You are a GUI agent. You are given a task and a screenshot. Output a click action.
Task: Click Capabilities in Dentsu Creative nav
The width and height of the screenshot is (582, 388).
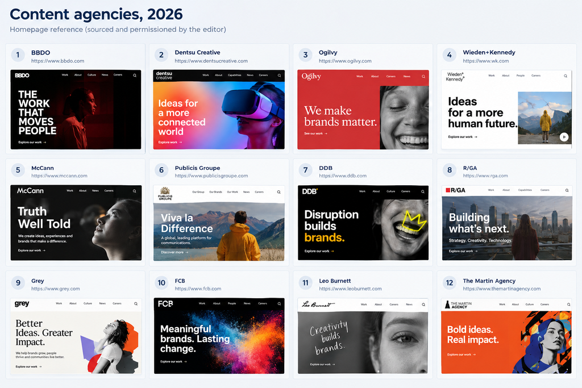tap(235, 76)
